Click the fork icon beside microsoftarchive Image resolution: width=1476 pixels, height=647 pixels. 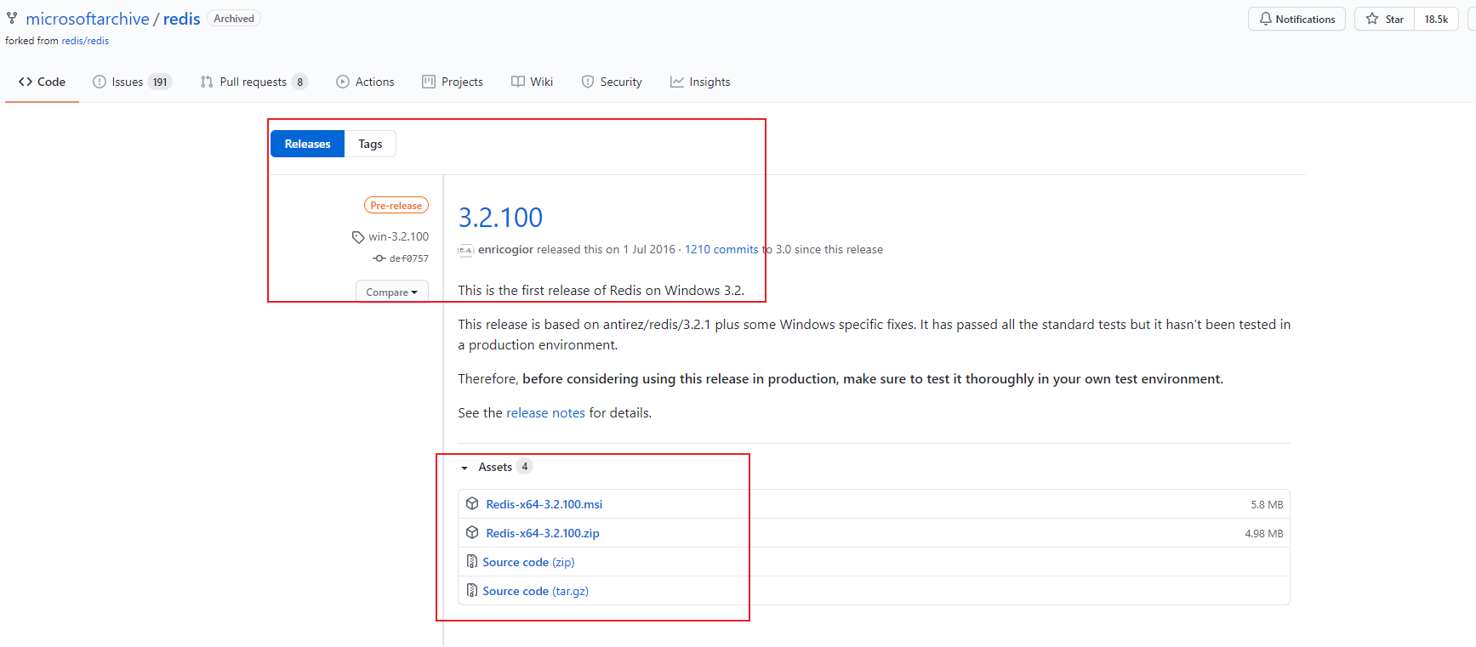[12, 18]
